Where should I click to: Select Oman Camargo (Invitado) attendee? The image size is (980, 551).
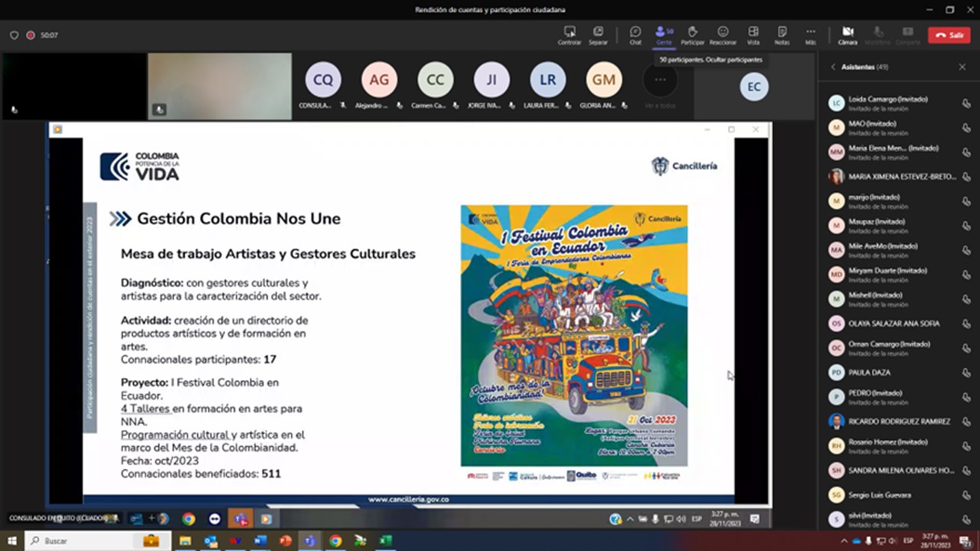click(x=899, y=347)
